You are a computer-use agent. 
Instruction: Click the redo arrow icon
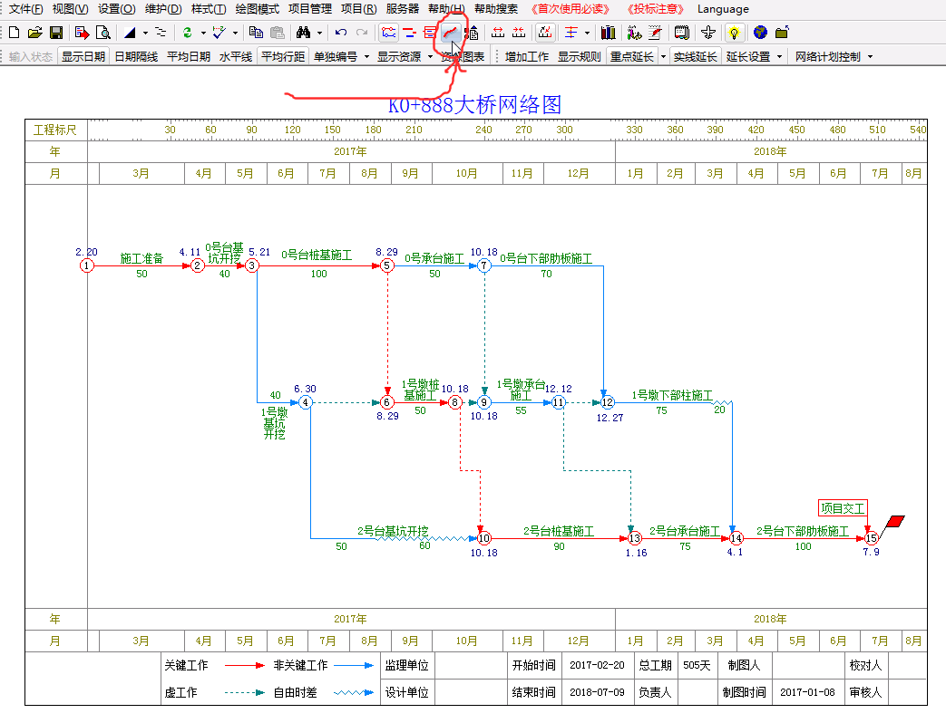pyautogui.click(x=362, y=33)
